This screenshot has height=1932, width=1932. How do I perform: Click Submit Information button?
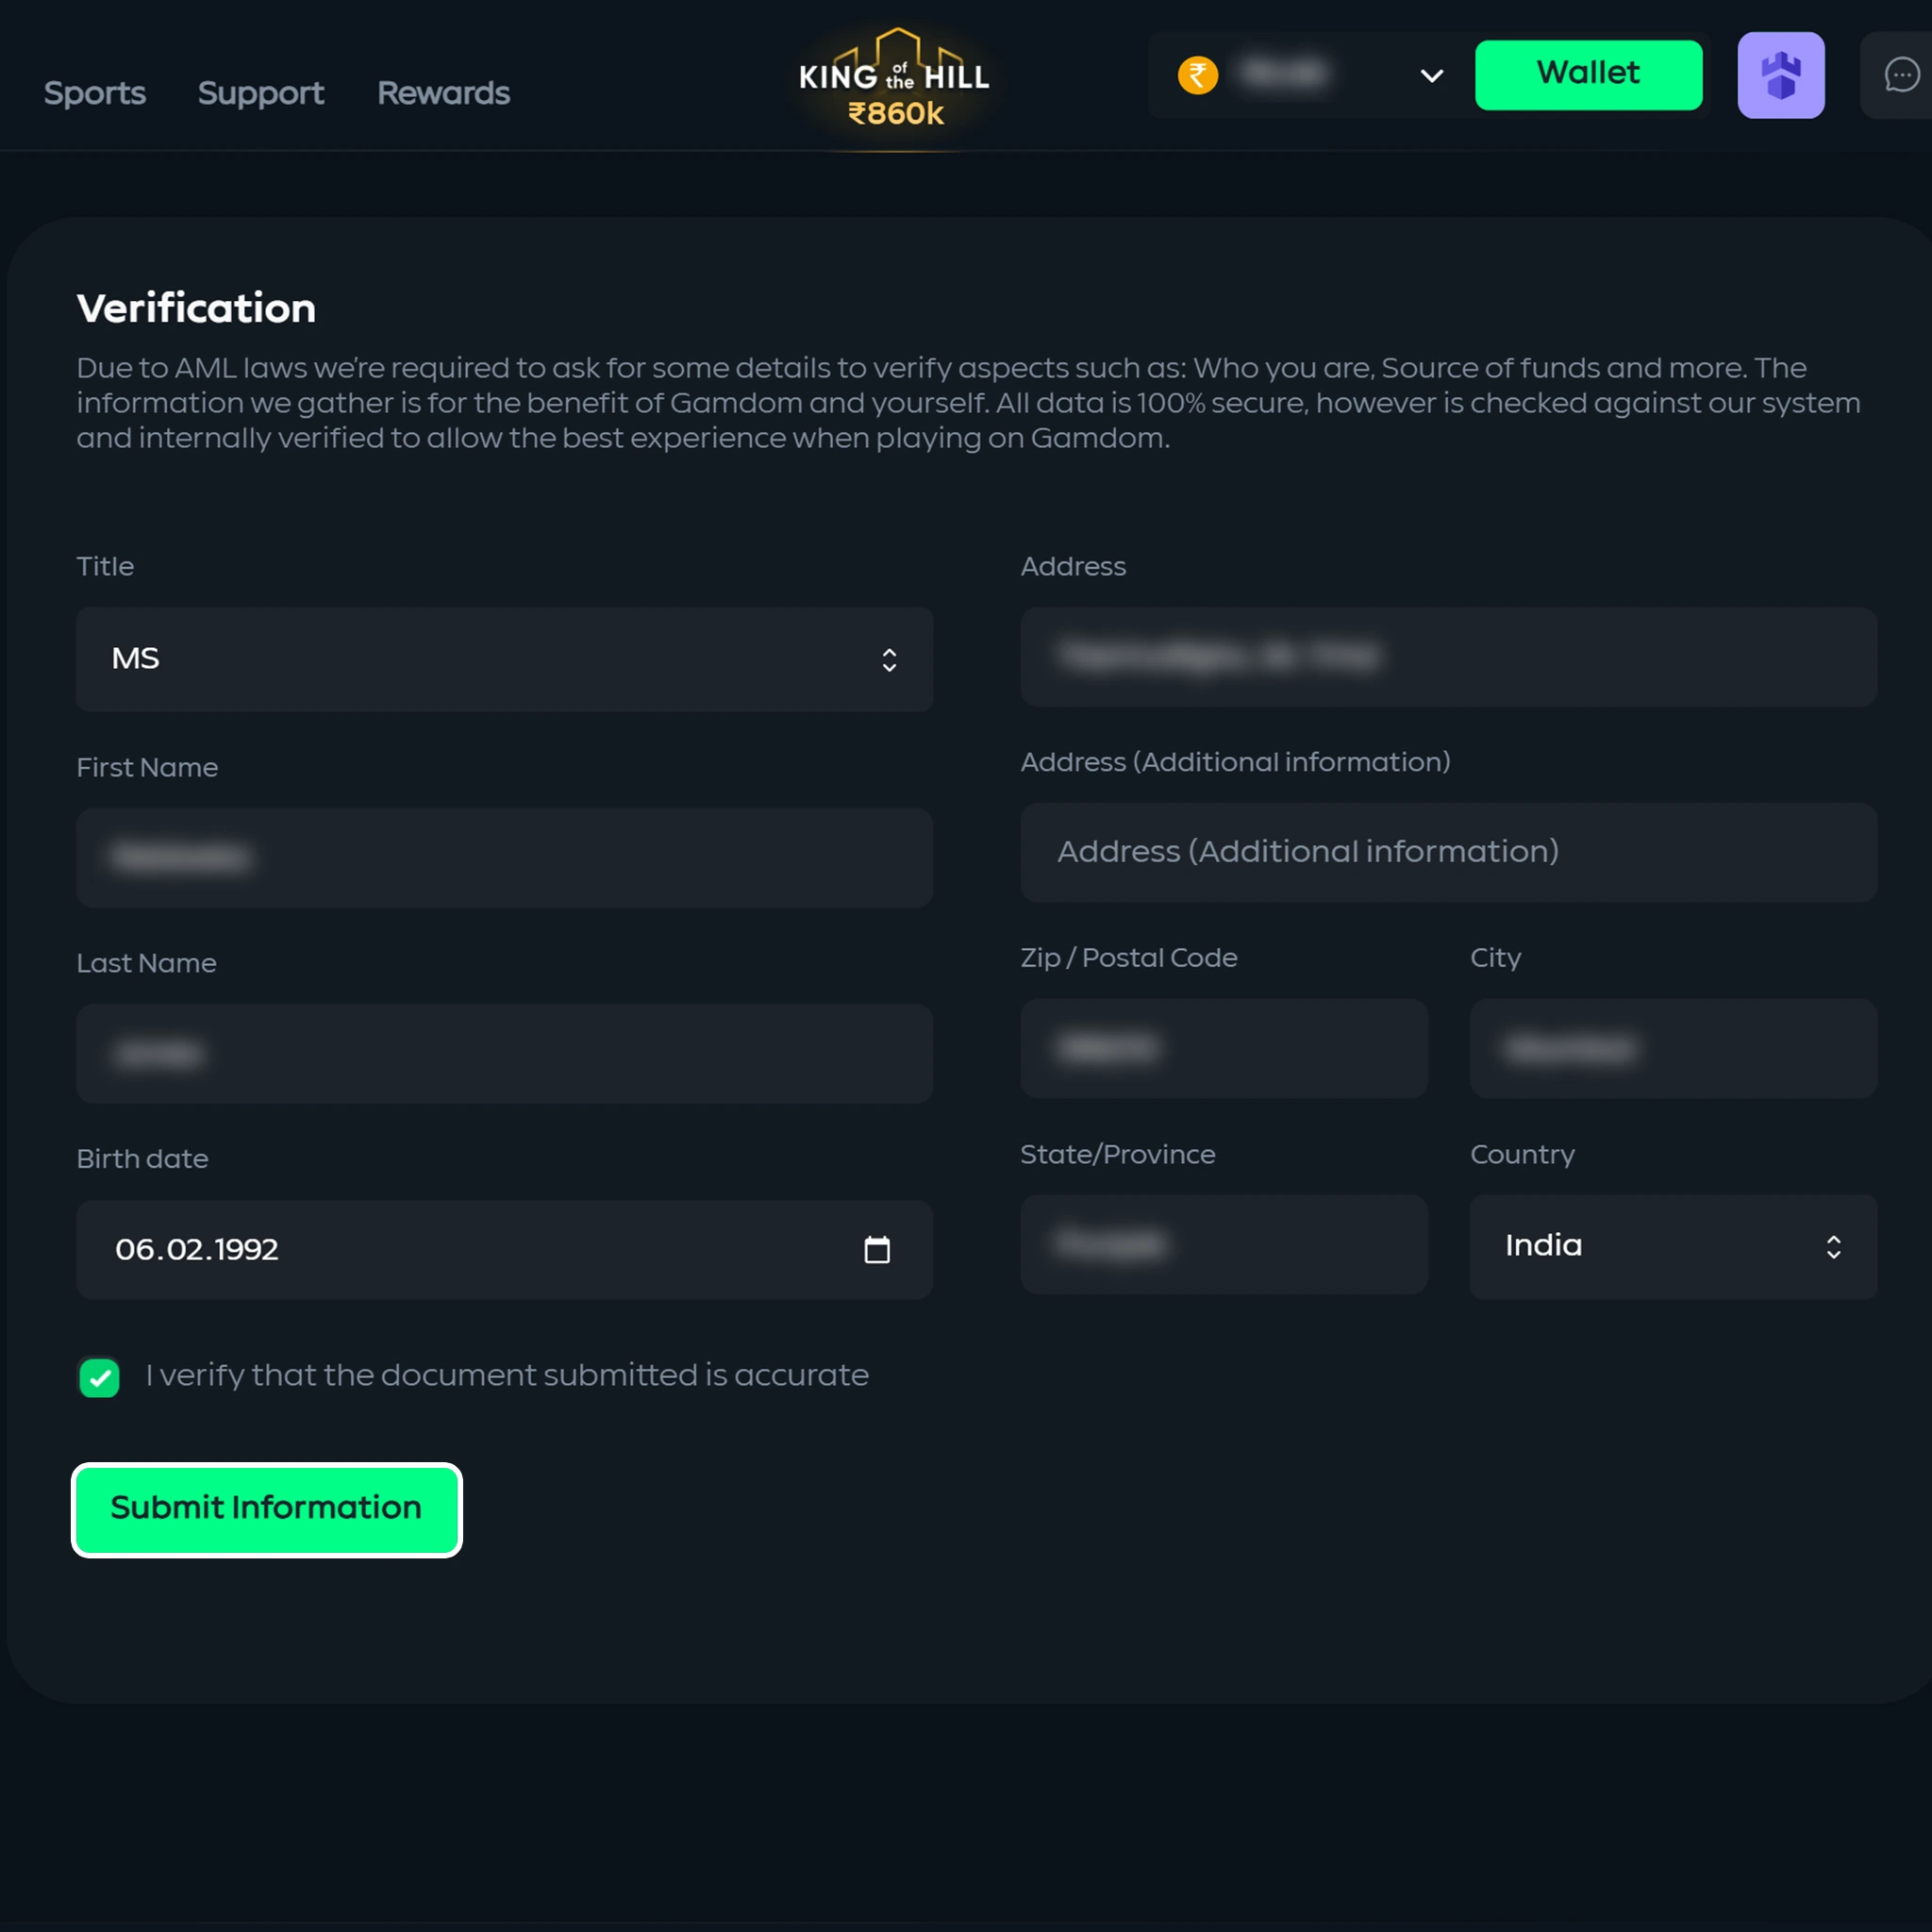click(x=265, y=1509)
